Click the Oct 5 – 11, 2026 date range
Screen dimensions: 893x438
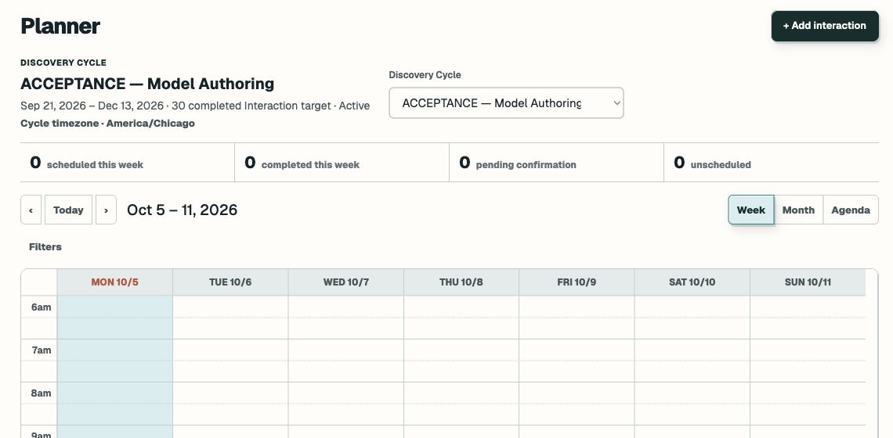183,210
